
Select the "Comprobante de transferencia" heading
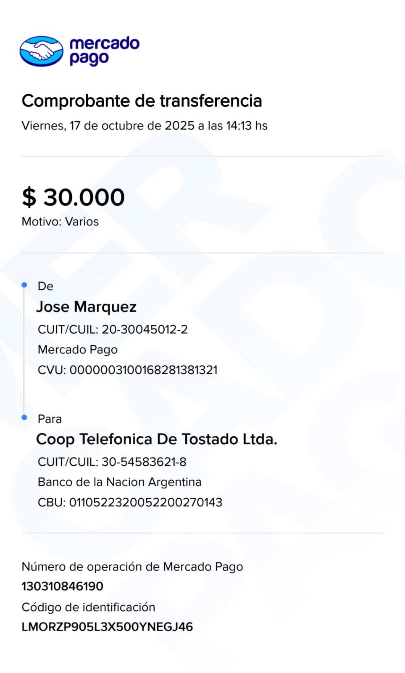point(142,101)
